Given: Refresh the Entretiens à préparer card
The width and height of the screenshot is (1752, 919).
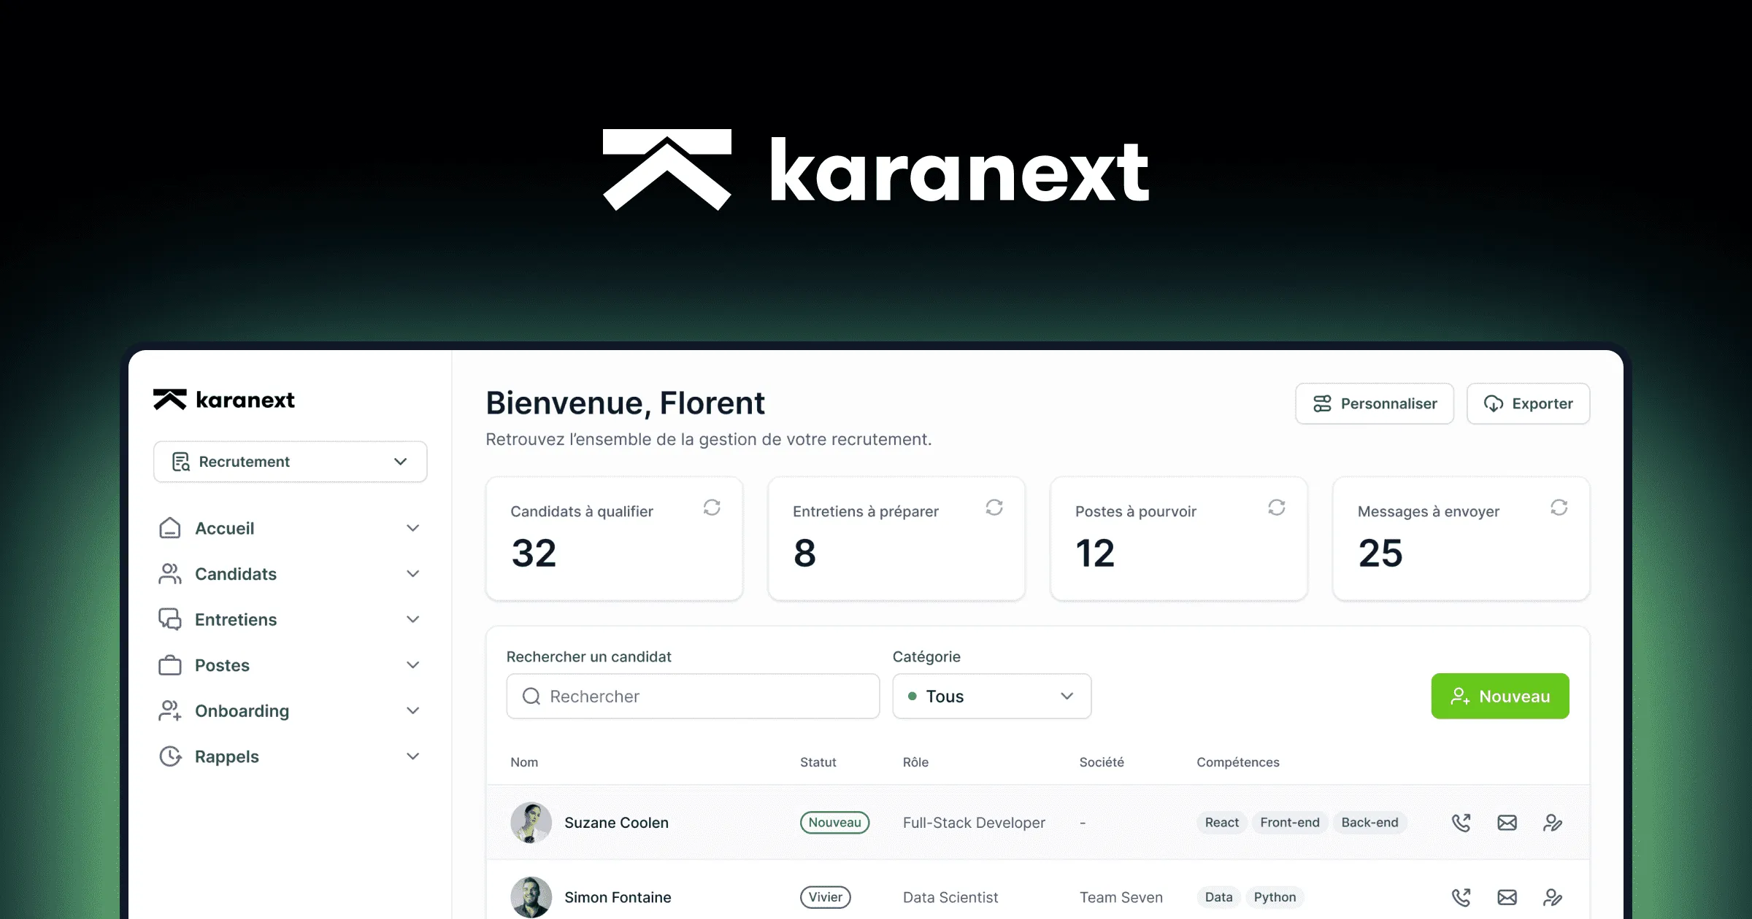Looking at the screenshot, I should coord(994,508).
